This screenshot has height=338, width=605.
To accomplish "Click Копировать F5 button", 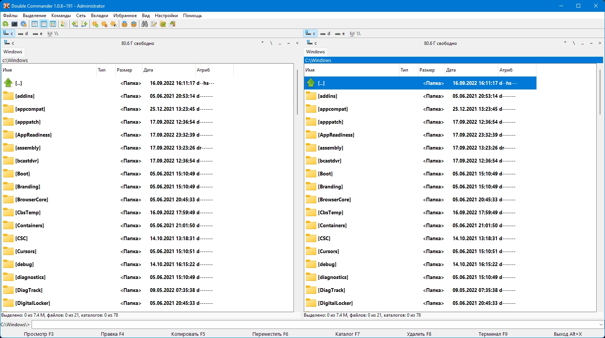I will pyautogui.click(x=188, y=334).
